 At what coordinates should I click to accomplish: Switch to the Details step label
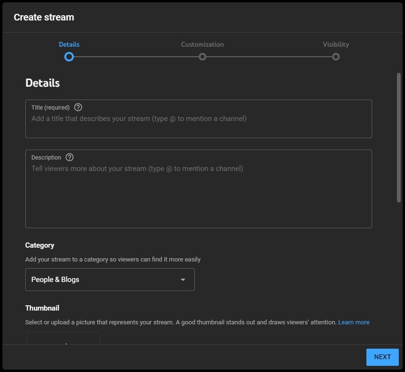coord(69,44)
